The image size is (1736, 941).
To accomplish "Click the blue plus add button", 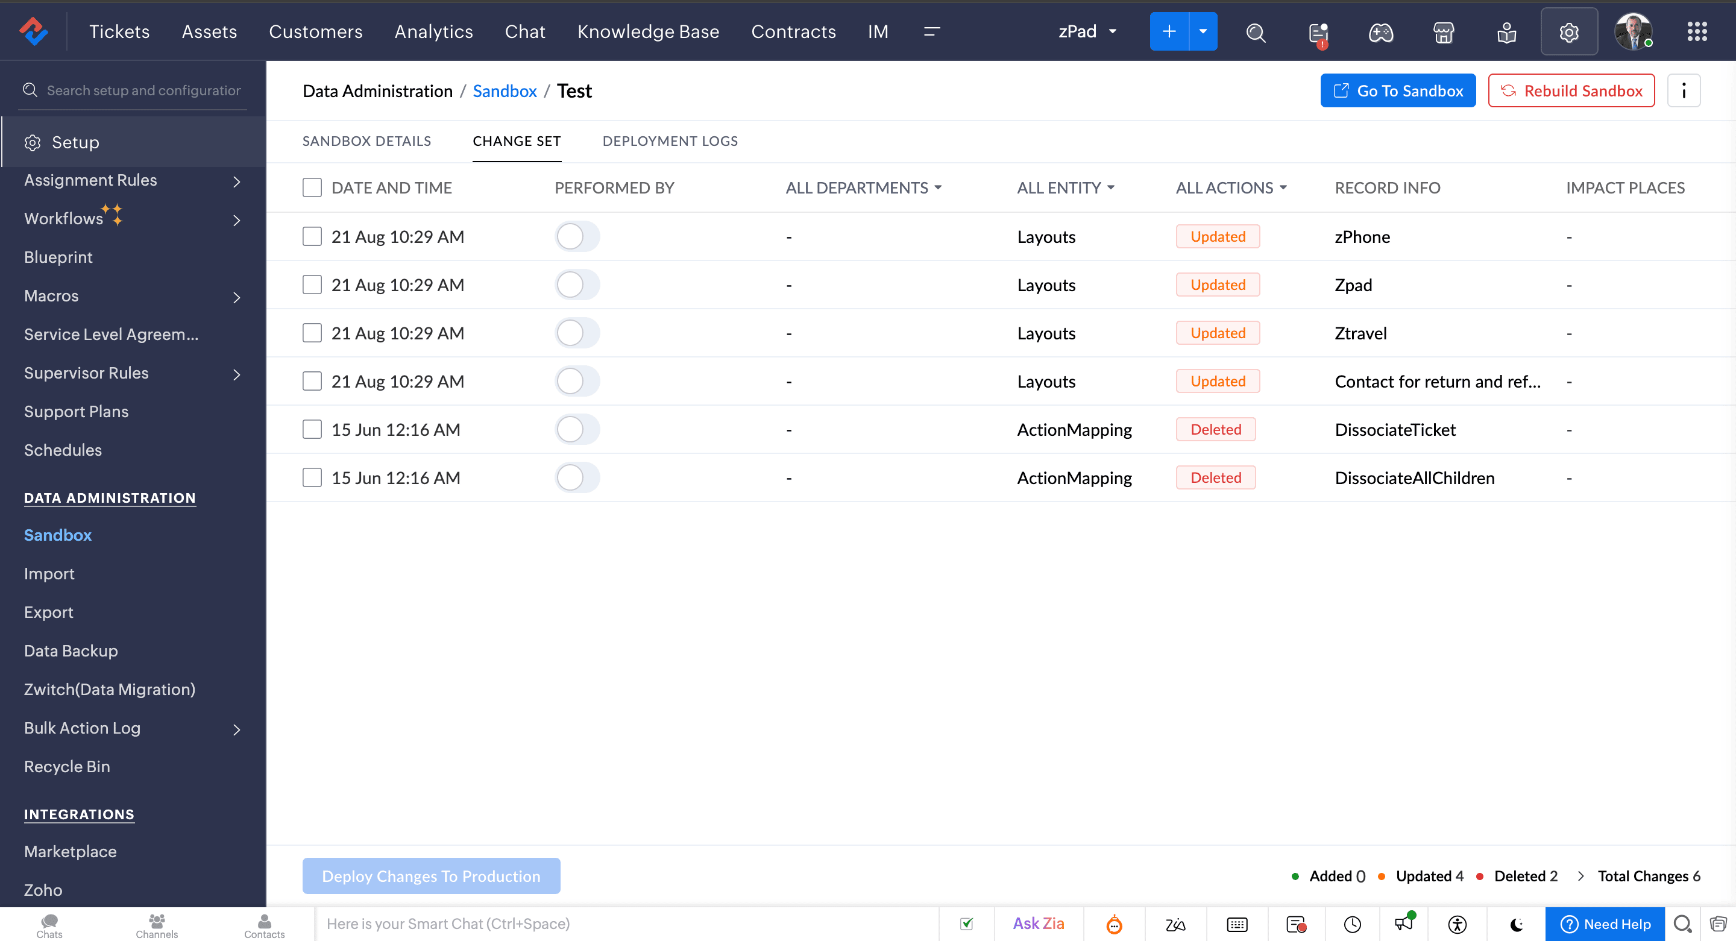I will pos(1169,32).
